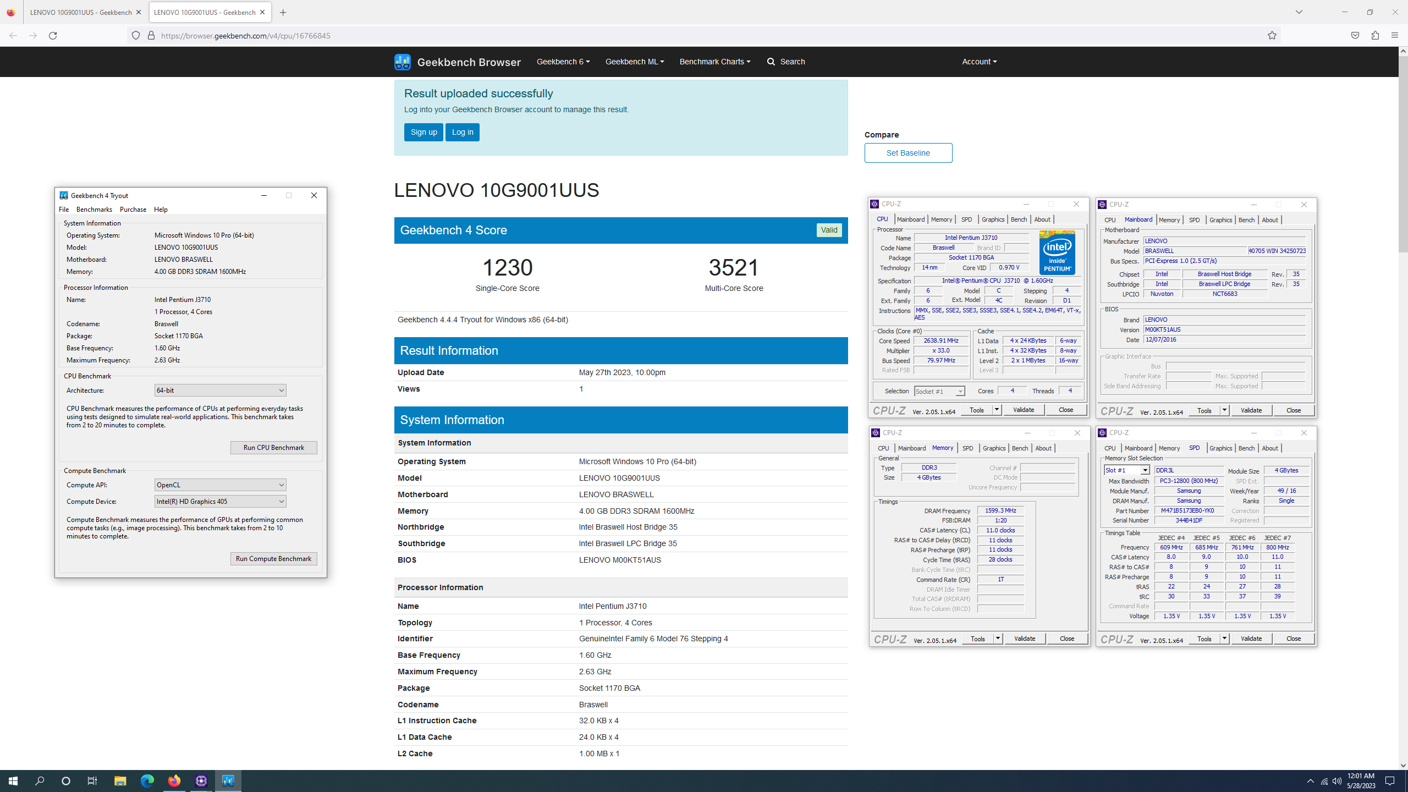Show hidden system tray icons
This screenshot has height=792, width=1408.
click(1311, 781)
